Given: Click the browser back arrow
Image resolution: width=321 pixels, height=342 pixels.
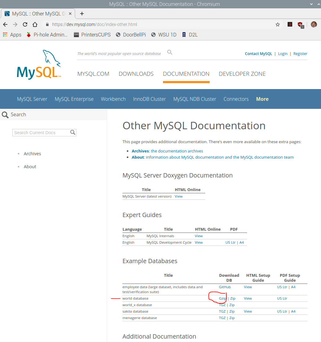Looking at the screenshot, I should 5,24.
